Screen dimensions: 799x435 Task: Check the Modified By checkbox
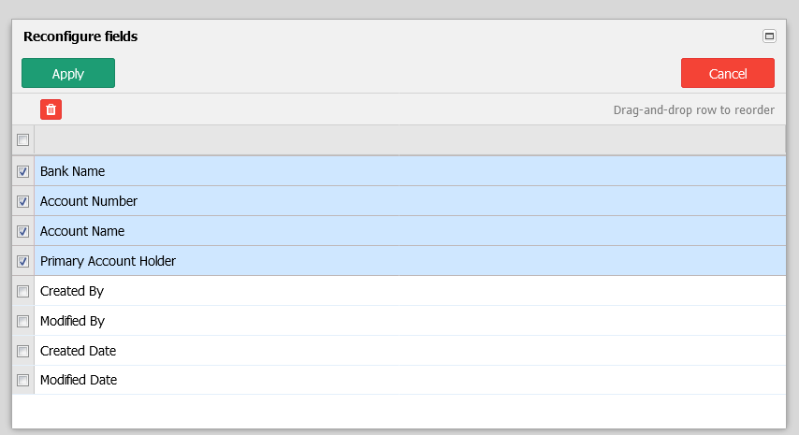(23, 321)
